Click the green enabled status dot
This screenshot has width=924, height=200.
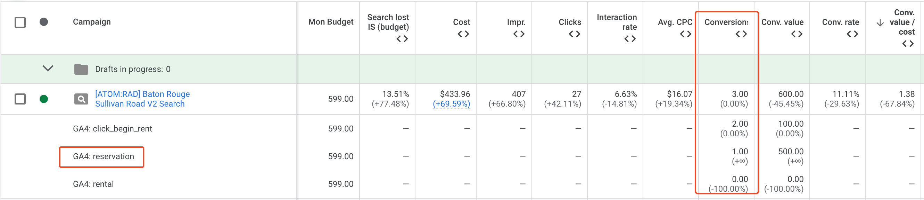pos(44,99)
